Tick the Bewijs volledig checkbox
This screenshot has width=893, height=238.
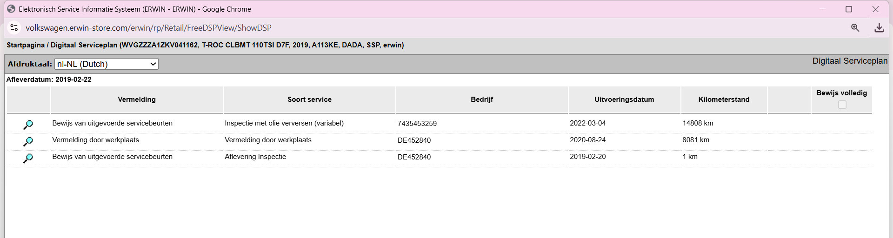point(842,105)
